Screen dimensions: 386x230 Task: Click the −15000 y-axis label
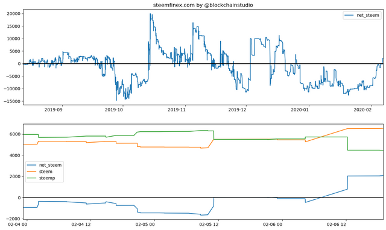(11, 101)
